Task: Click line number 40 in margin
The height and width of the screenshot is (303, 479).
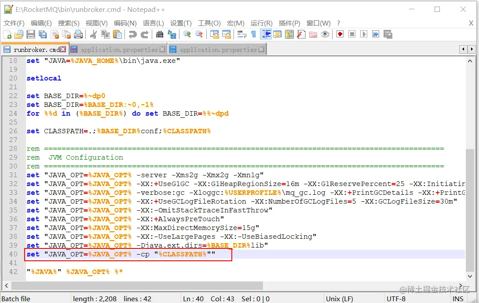Action: [14, 254]
